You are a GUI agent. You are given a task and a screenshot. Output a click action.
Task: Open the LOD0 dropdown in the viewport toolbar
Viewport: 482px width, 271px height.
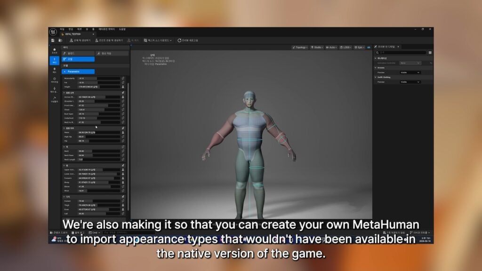pos(347,48)
